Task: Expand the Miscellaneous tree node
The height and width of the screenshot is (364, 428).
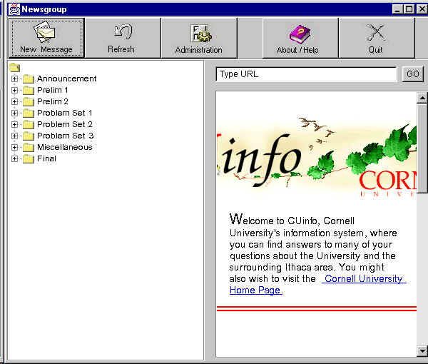Action: click(x=14, y=147)
